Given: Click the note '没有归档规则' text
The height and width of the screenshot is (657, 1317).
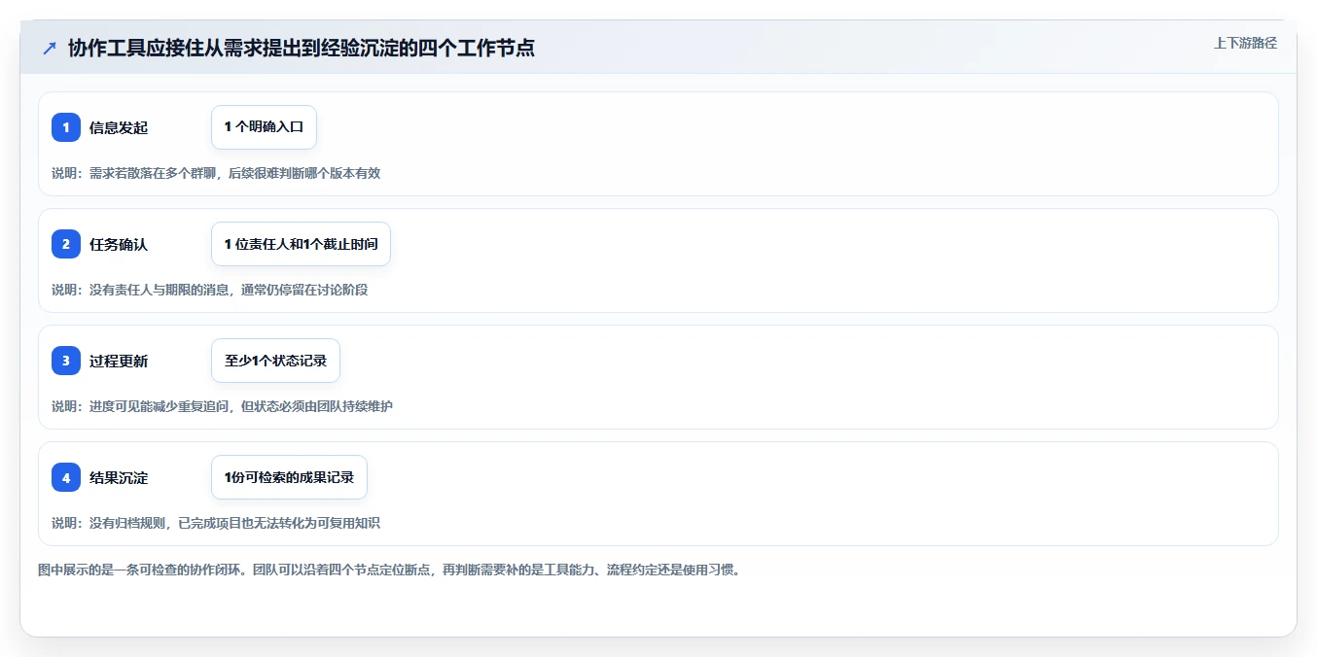Looking at the screenshot, I should [127, 523].
